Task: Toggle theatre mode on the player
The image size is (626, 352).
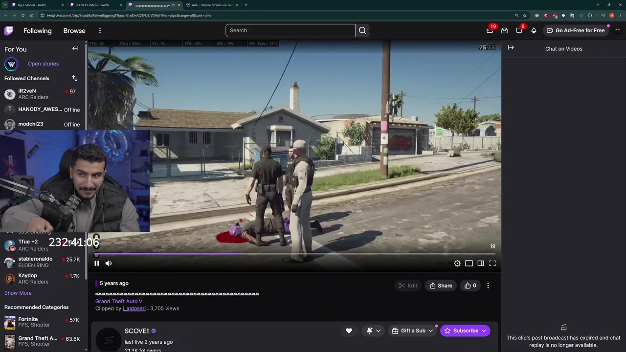Action: (x=481, y=263)
